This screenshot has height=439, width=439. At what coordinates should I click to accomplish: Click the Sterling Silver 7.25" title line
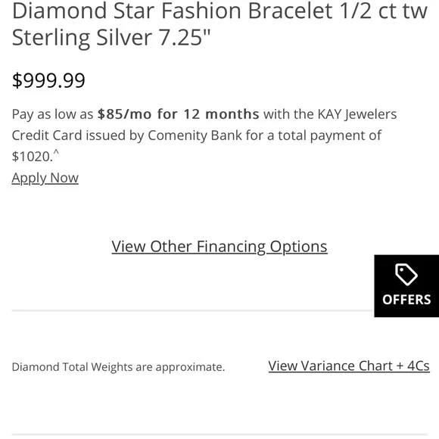(x=111, y=38)
